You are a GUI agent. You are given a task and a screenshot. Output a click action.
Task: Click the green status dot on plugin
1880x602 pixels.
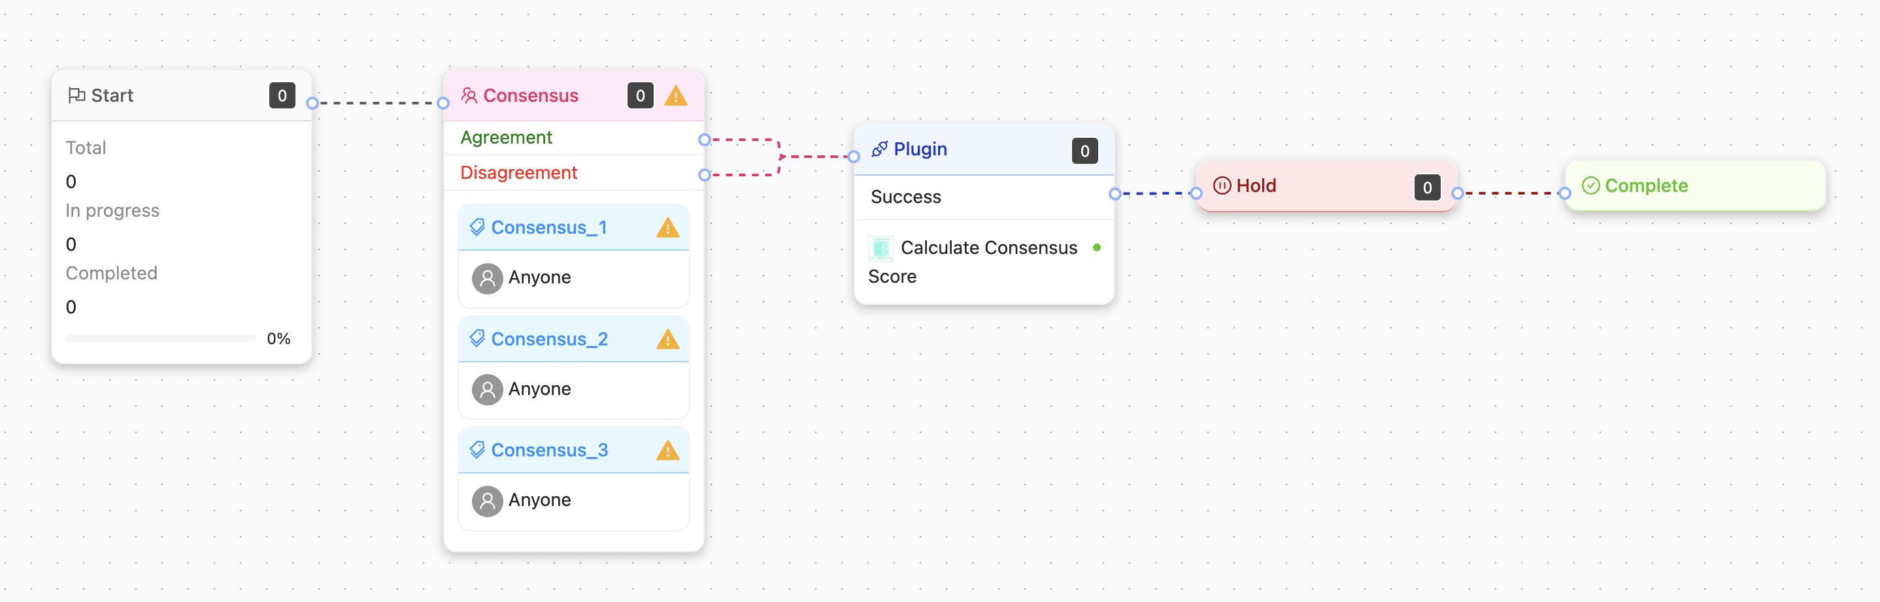point(1096,248)
